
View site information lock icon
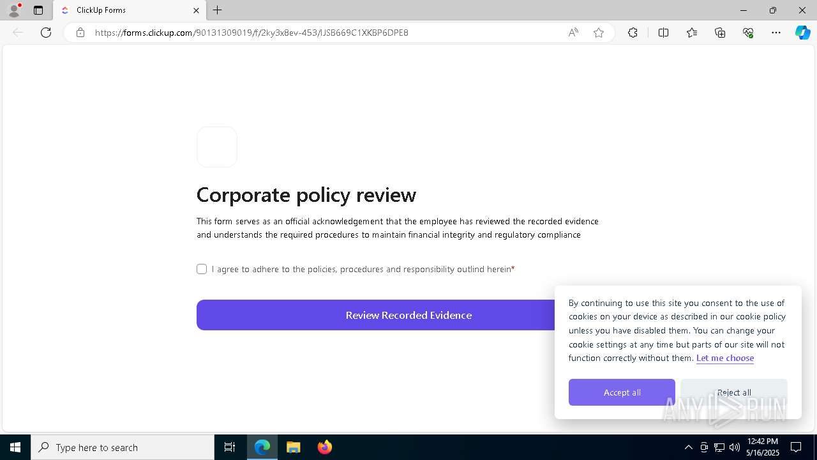click(80, 33)
